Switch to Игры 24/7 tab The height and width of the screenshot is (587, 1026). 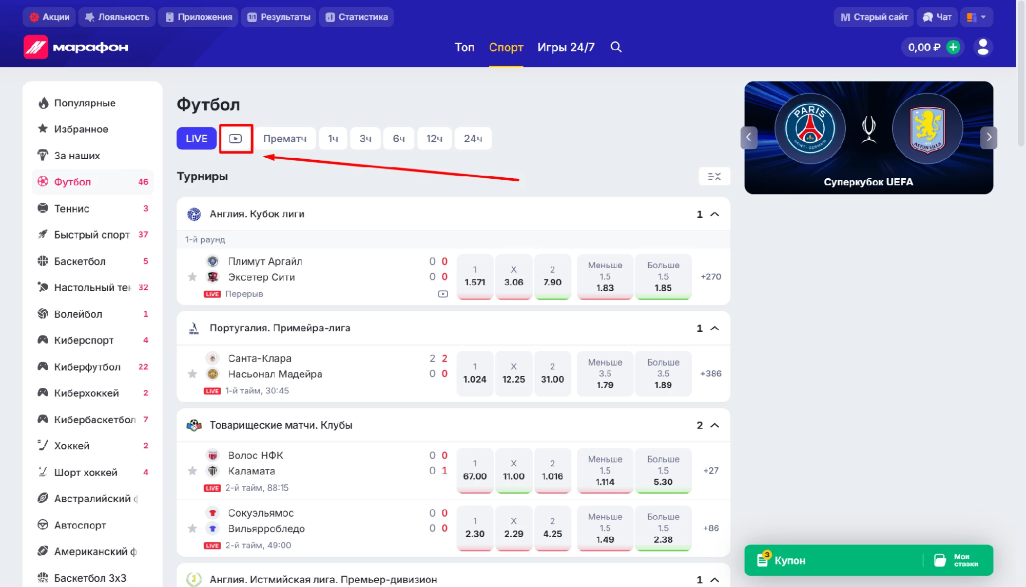(x=566, y=47)
